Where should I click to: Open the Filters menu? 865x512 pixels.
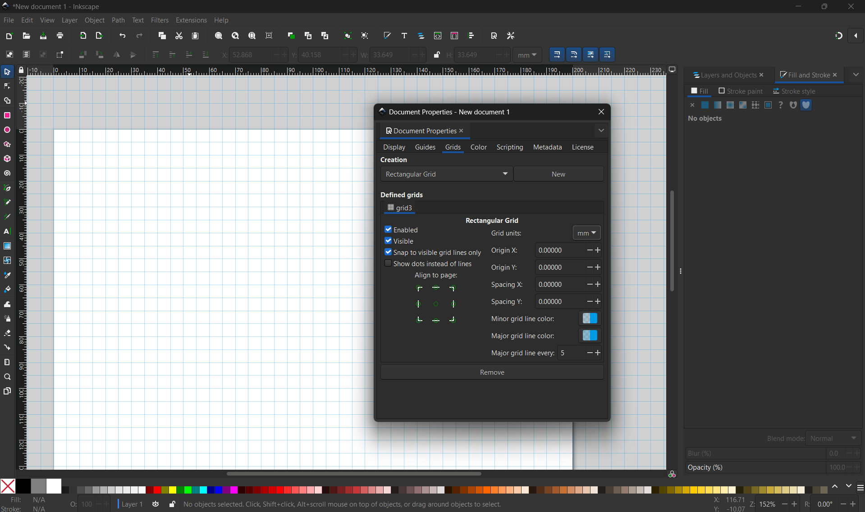click(160, 20)
